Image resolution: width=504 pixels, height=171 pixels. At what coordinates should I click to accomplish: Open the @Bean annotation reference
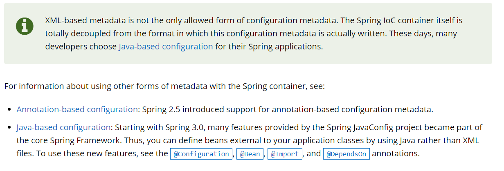click(250, 154)
